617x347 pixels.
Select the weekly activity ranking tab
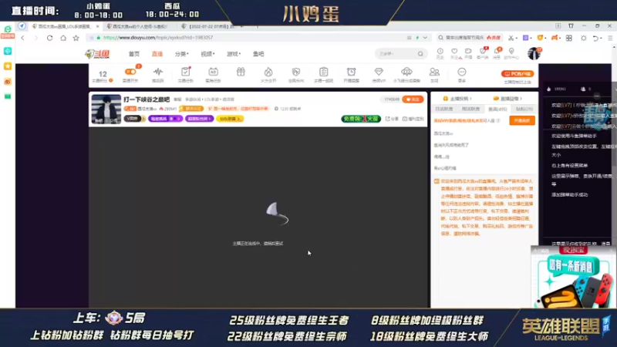(x=470, y=109)
